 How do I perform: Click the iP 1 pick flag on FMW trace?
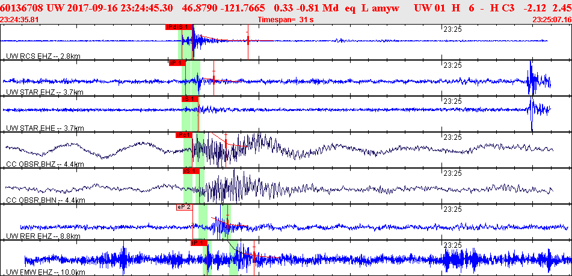tap(199, 243)
